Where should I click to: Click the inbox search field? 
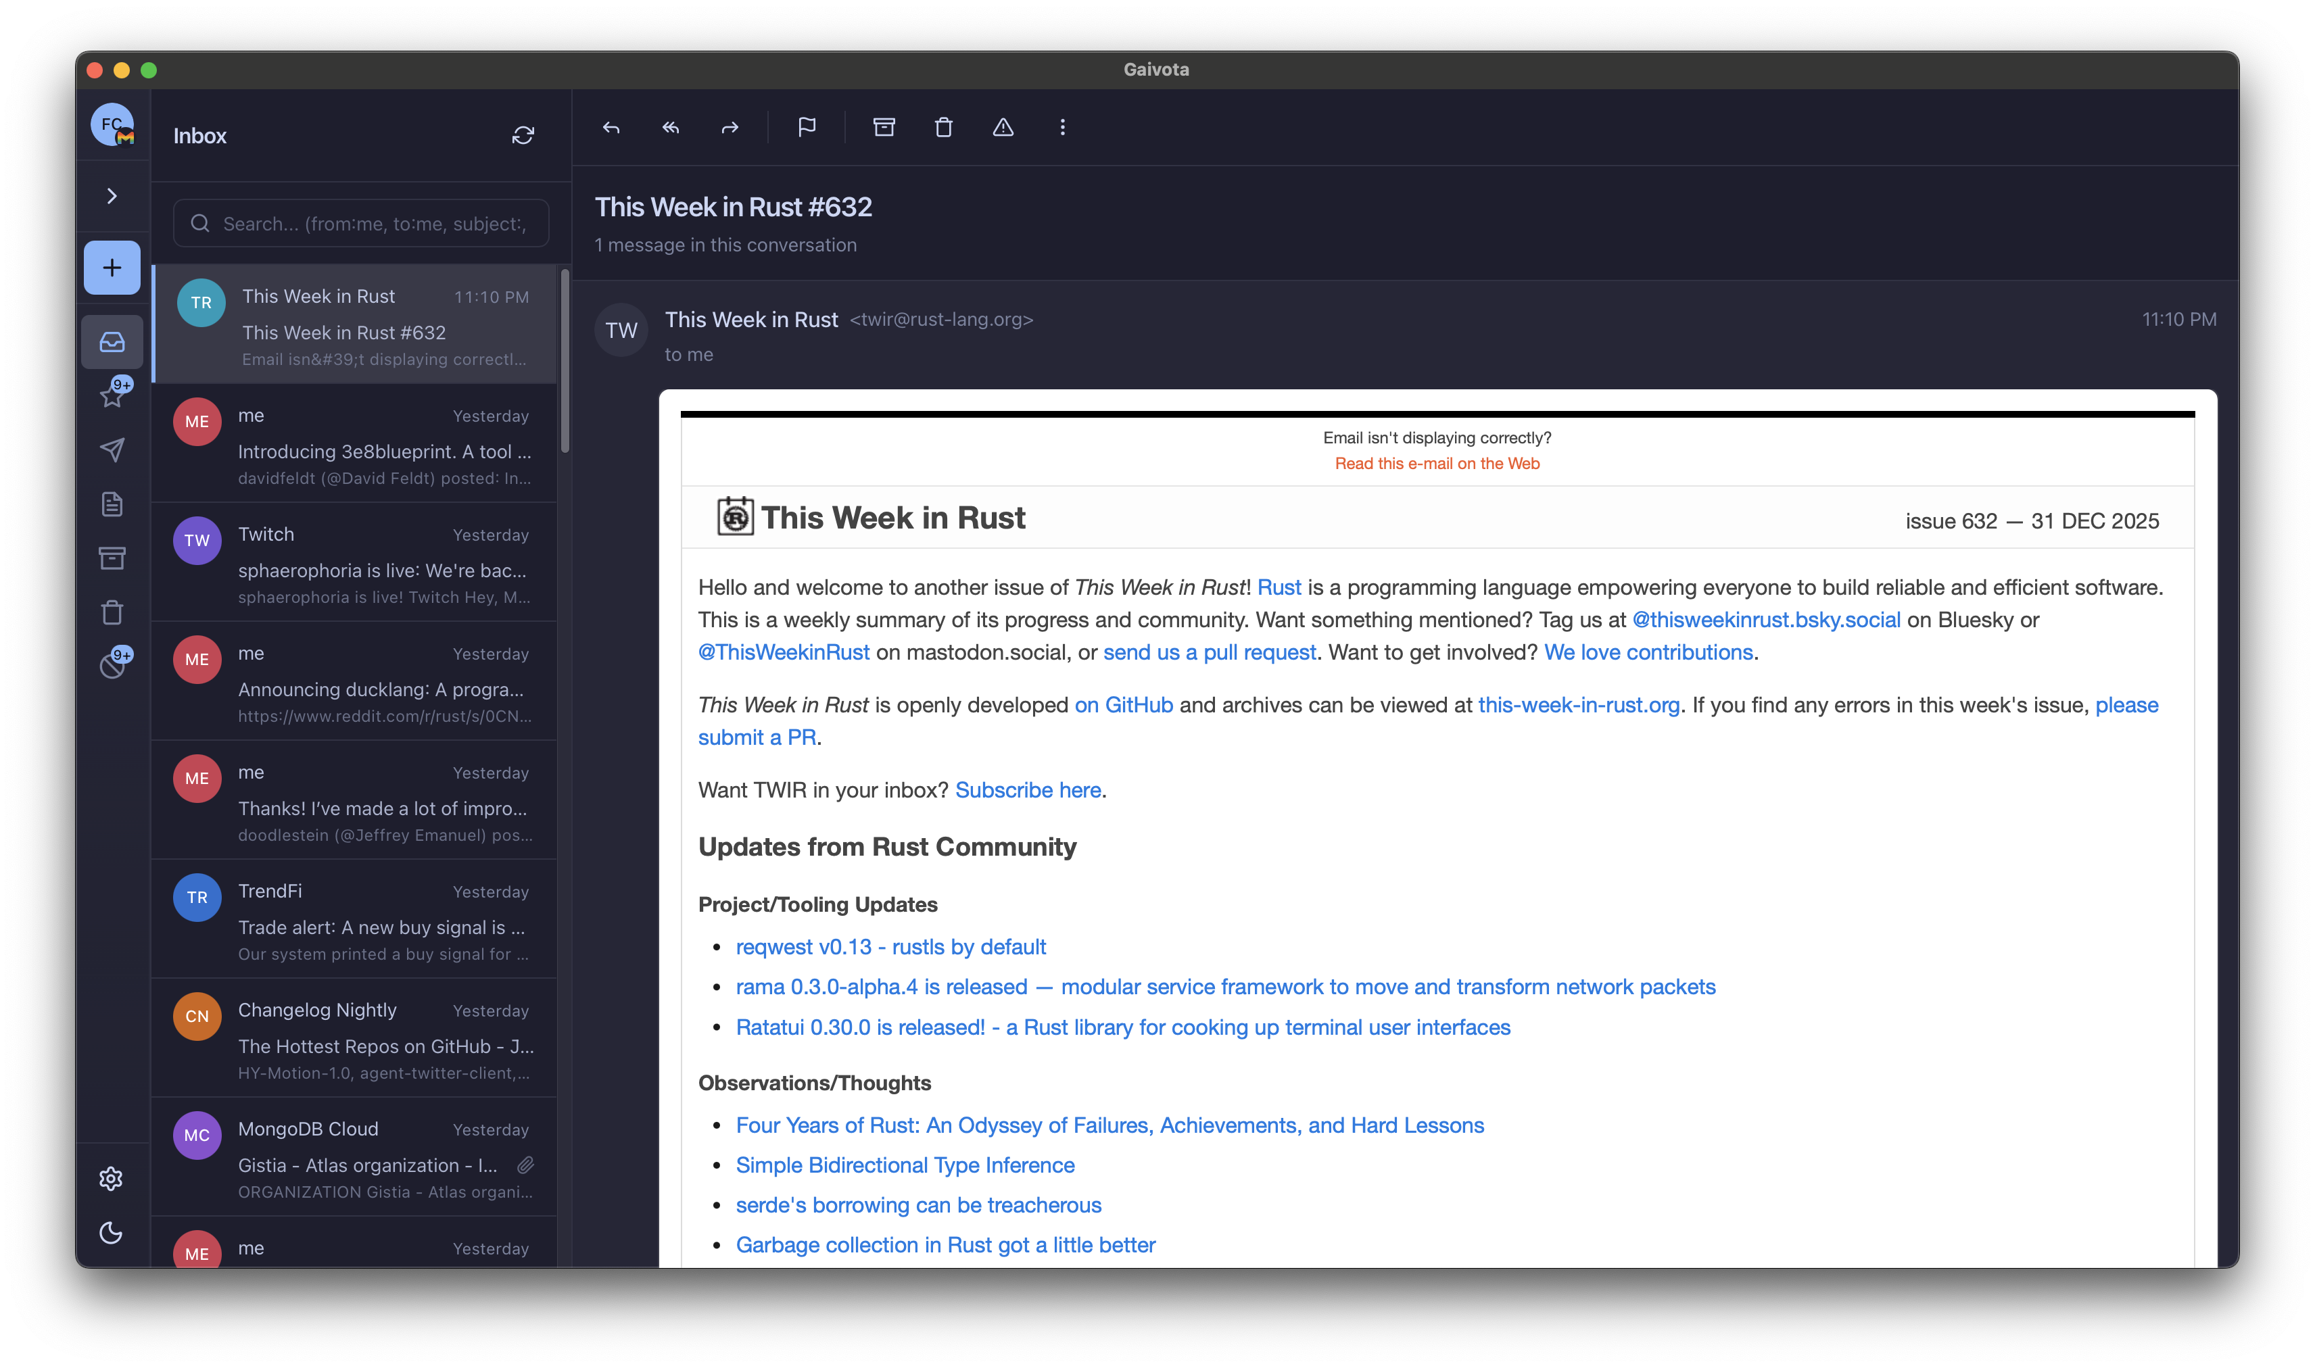(x=360, y=223)
